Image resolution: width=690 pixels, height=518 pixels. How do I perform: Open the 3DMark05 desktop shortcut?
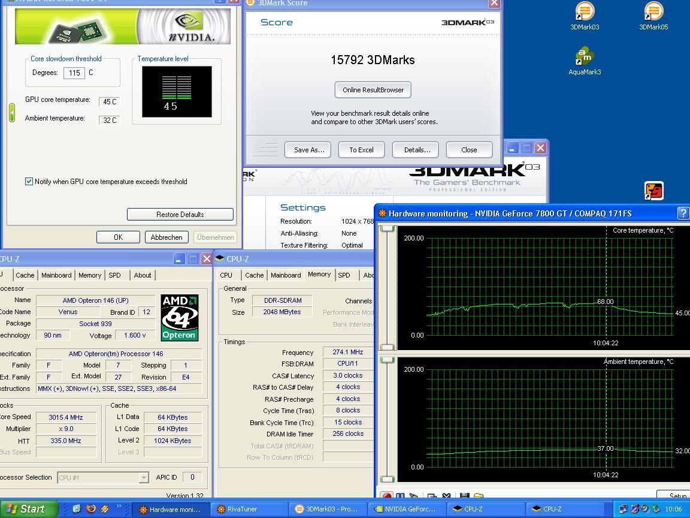click(x=653, y=16)
